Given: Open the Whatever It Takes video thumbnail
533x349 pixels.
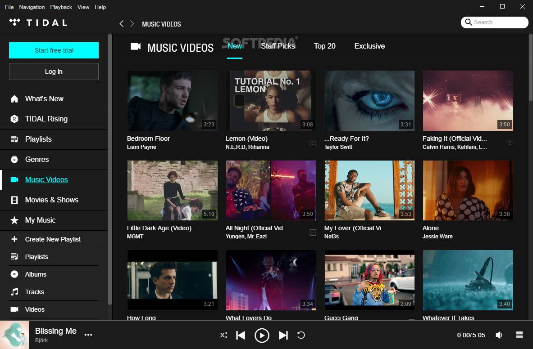Looking at the screenshot, I should click(468, 280).
